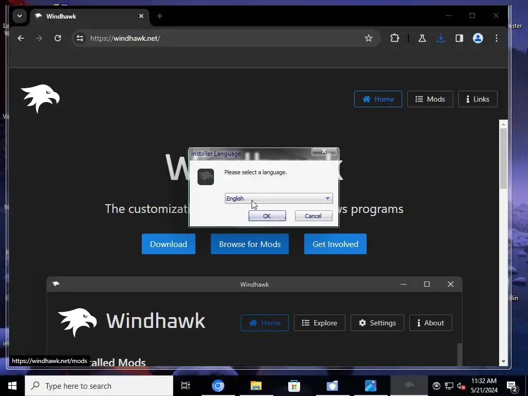Viewport: 528px width, 396px height.
Task: Open Chrome three-dot menu
Action: (x=497, y=38)
